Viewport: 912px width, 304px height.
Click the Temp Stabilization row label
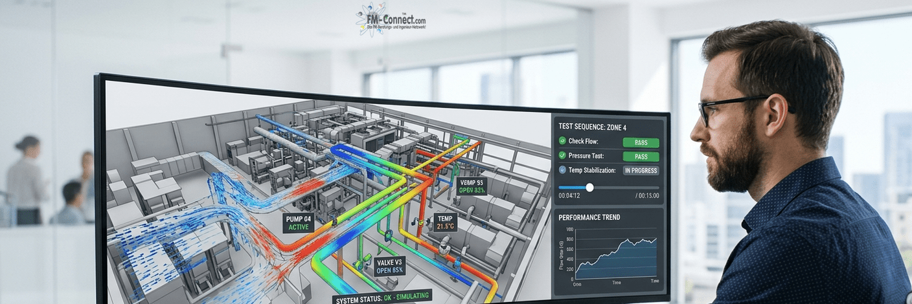(593, 170)
